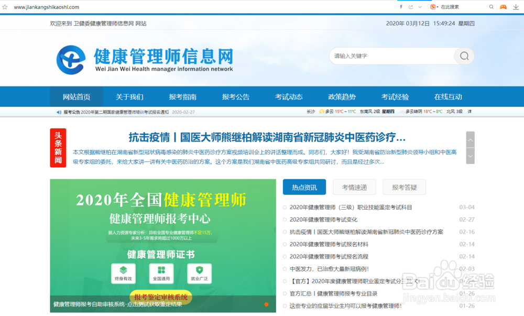Viewport: 524px width, 316px height.
Task: Open the 报考答疑 tab
Action: tap(404, 187)
